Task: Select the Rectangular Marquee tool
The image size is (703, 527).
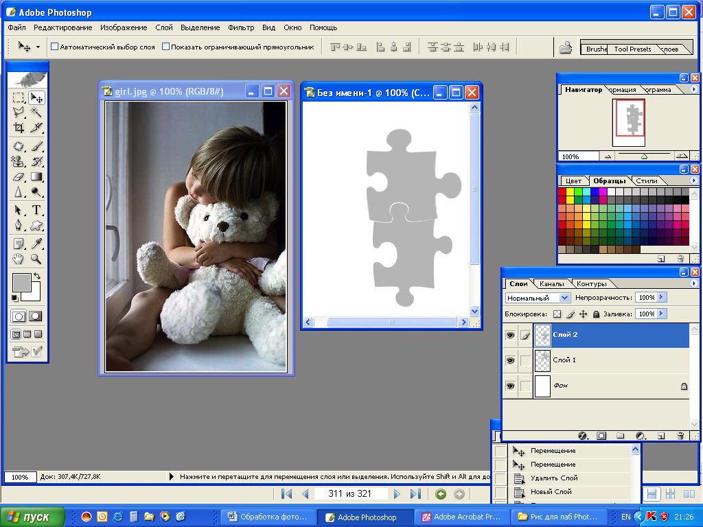Action: pyautogui.click(x=19, y=97)
